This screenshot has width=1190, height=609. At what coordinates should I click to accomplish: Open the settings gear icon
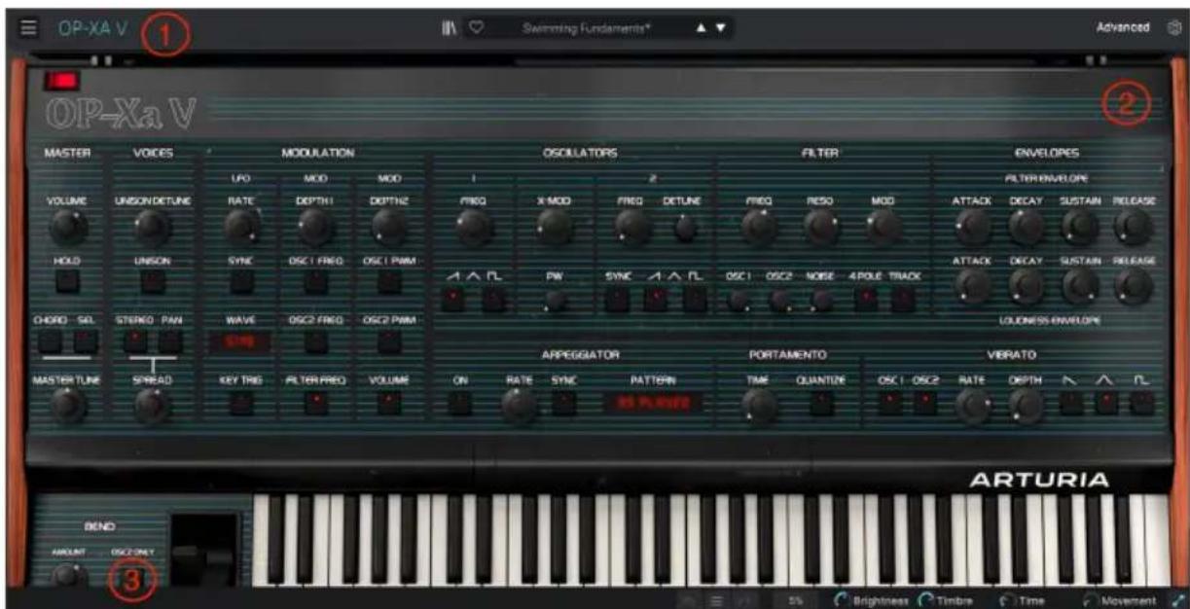(1174, 28)
